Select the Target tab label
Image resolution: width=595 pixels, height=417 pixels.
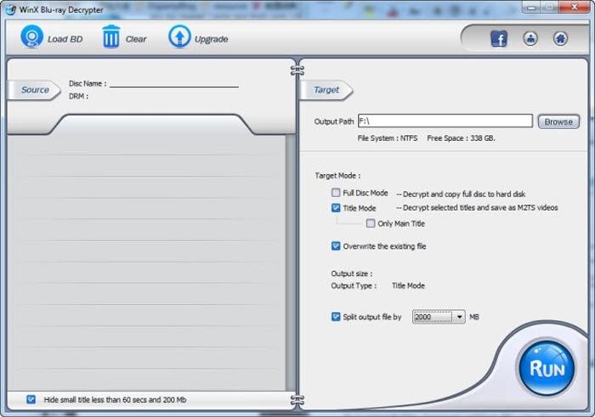click(x=326, y=90)
